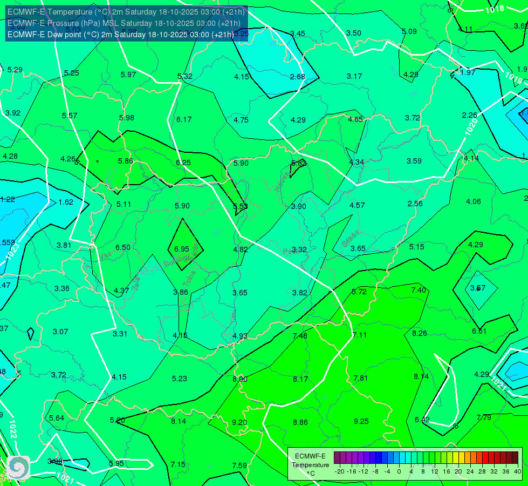Click the 7.79 temperature value
This screenshot has width=528, height=486.
click(484, 417)
